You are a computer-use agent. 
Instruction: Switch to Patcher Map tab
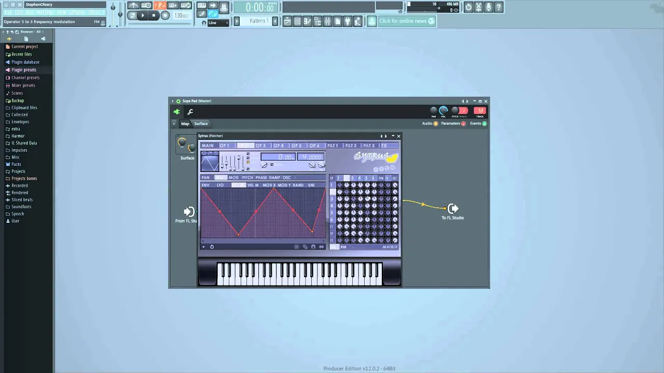[x=185, y=124]
